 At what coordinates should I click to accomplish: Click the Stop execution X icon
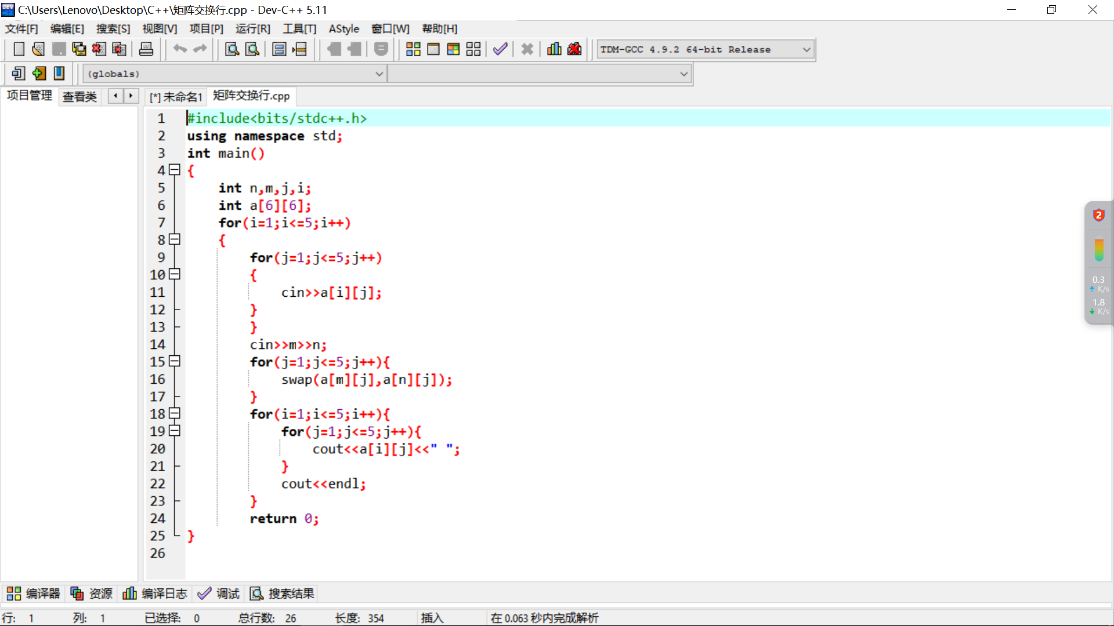527,49
